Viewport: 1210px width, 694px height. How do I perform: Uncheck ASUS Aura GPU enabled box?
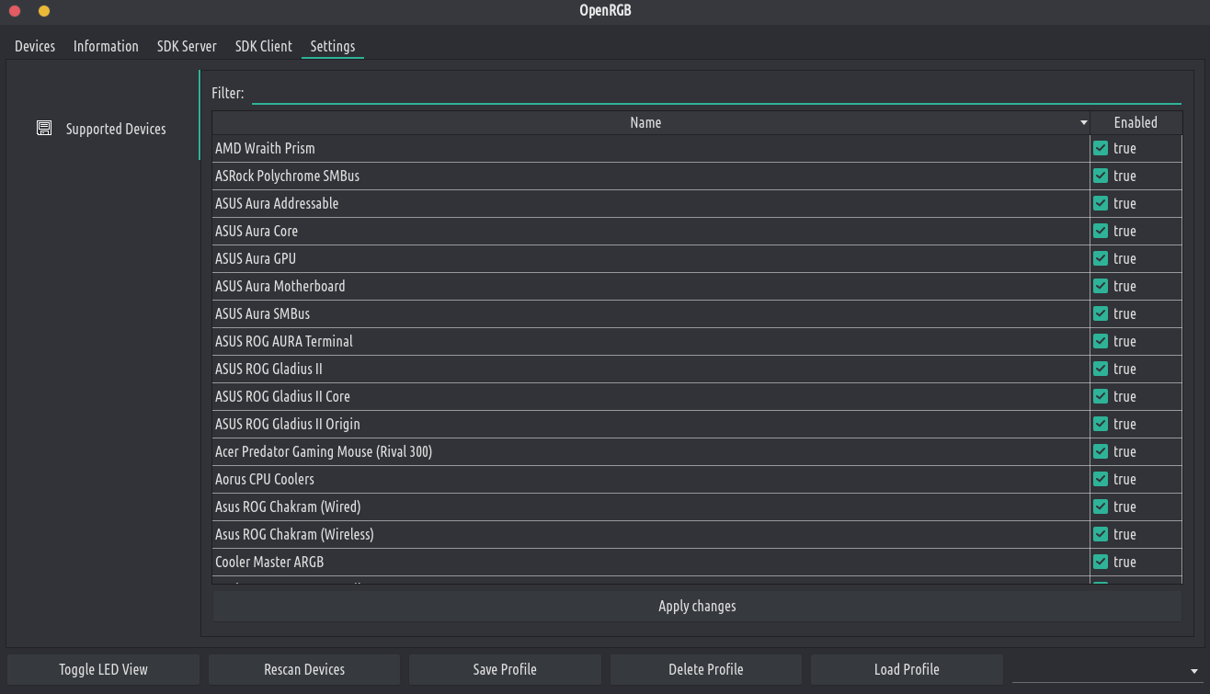click(1101, 258)
